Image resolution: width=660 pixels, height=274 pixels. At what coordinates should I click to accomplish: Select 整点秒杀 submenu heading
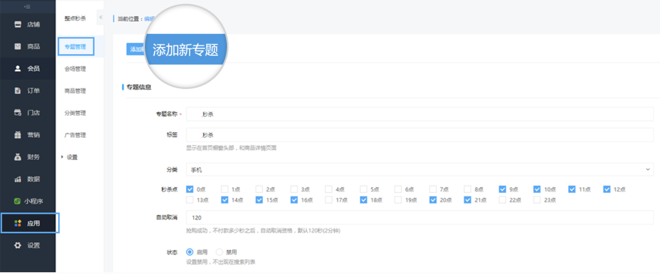coord(76,18)
